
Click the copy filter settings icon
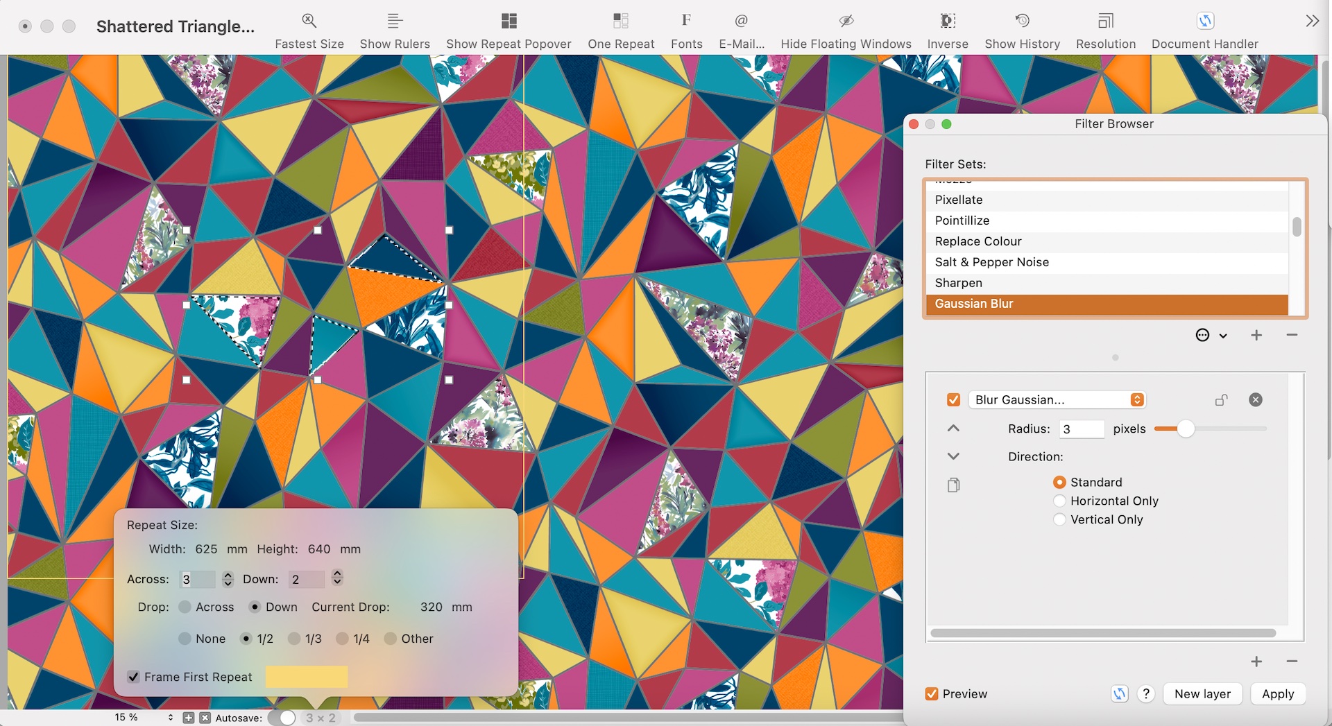click(x=954, y=485)
